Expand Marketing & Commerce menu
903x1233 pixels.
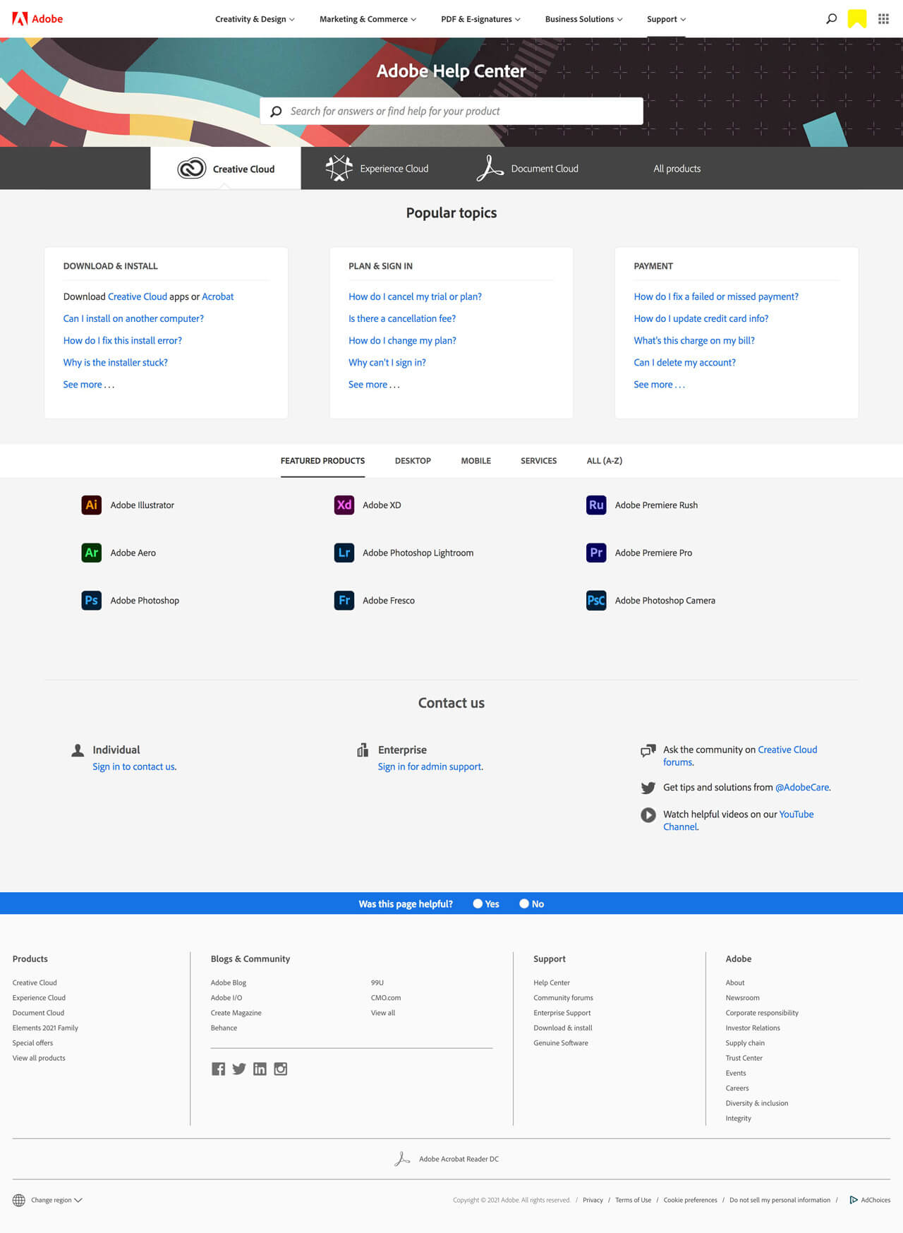(x=368, y=19)
